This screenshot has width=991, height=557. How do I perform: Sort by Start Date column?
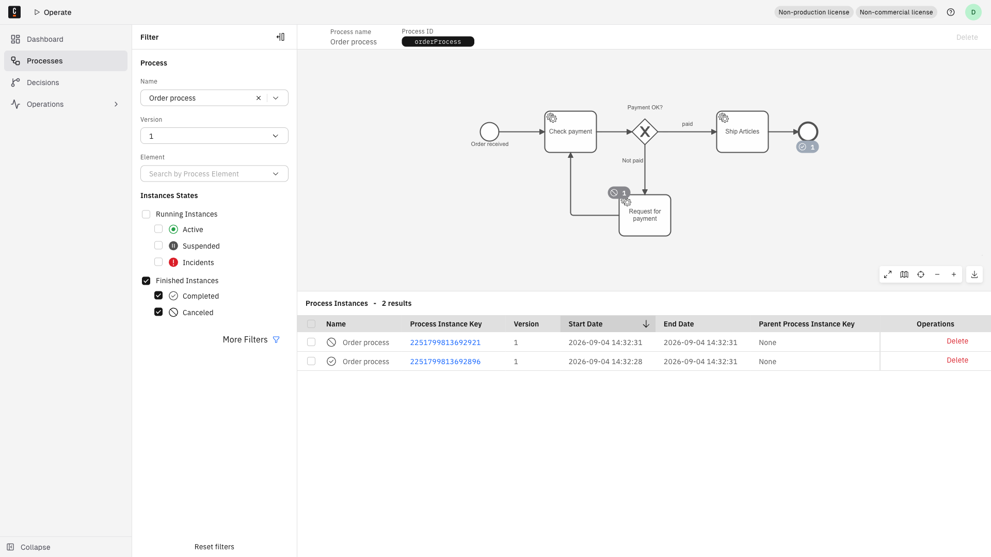[x=608, y=324]
